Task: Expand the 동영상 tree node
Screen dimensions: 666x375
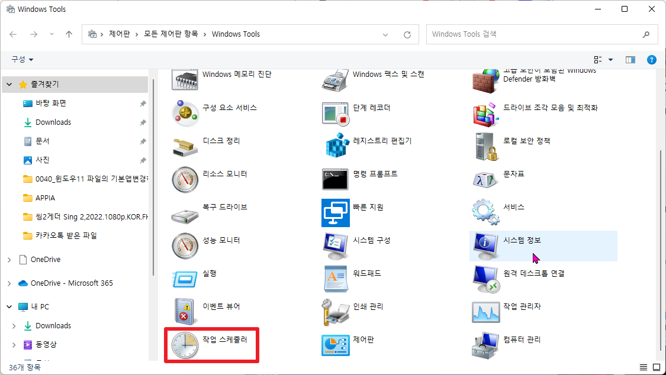Action: [14, 345]
